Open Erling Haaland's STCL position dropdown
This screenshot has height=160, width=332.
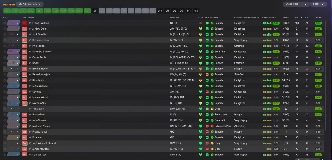pos(18,23)
